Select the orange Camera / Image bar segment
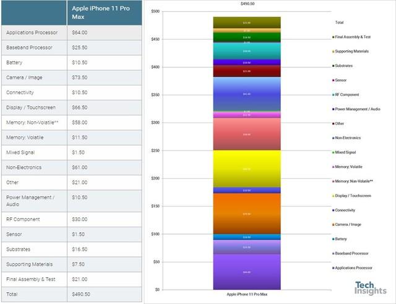This screenshot has height=304, width=396. 247,214
